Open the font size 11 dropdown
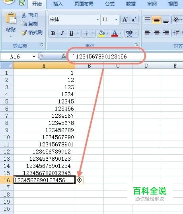The image size is (183, 214). (x=116, y=19)
